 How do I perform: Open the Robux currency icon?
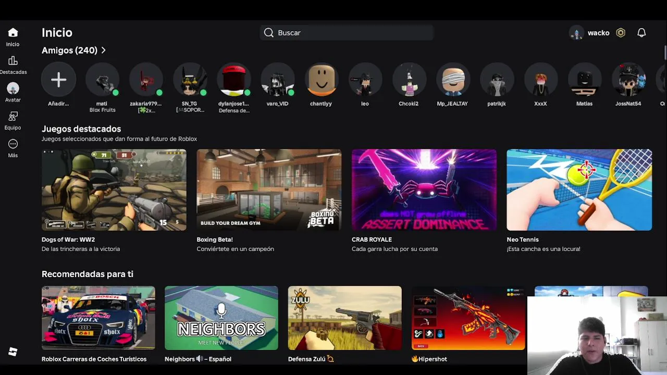point(621,33)
